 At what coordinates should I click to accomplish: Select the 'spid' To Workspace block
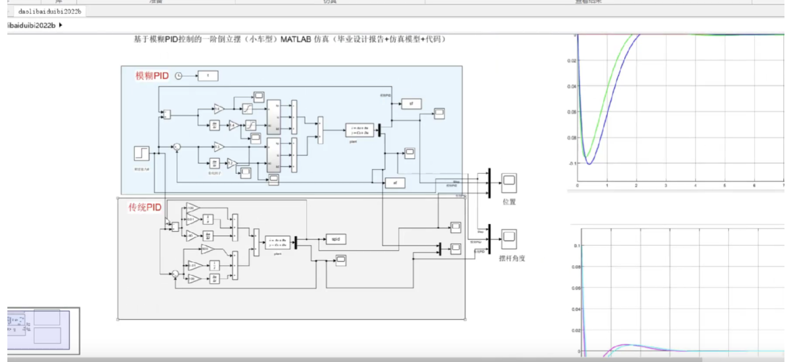pos(336,239)
